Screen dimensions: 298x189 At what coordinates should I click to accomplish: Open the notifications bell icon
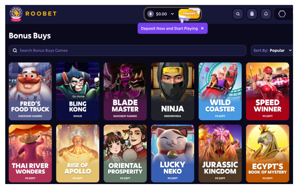[x=266, y=14]
